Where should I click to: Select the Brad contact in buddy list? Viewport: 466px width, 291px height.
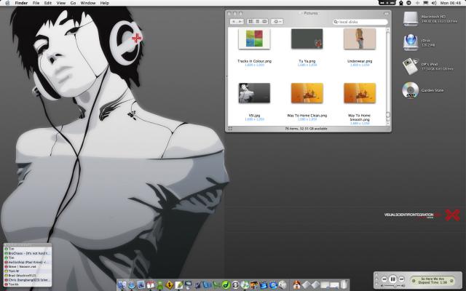tap(28, 276)
